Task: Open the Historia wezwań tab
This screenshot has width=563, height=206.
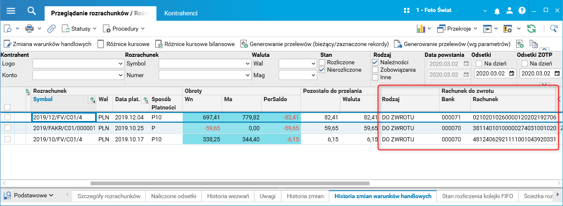Action: pos(228,196)
